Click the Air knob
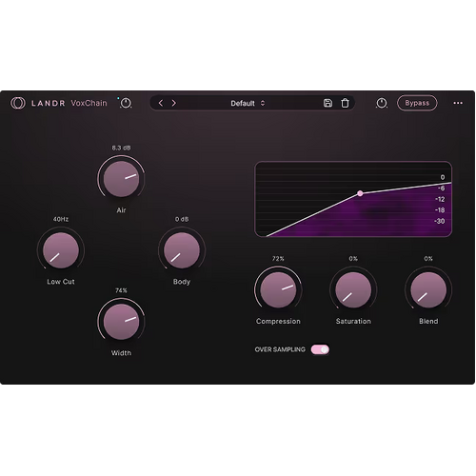This screenshot has width=476, height=476. coord(121,179)
